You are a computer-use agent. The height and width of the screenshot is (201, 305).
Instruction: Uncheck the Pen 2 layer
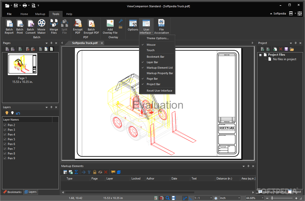[5, 125]
